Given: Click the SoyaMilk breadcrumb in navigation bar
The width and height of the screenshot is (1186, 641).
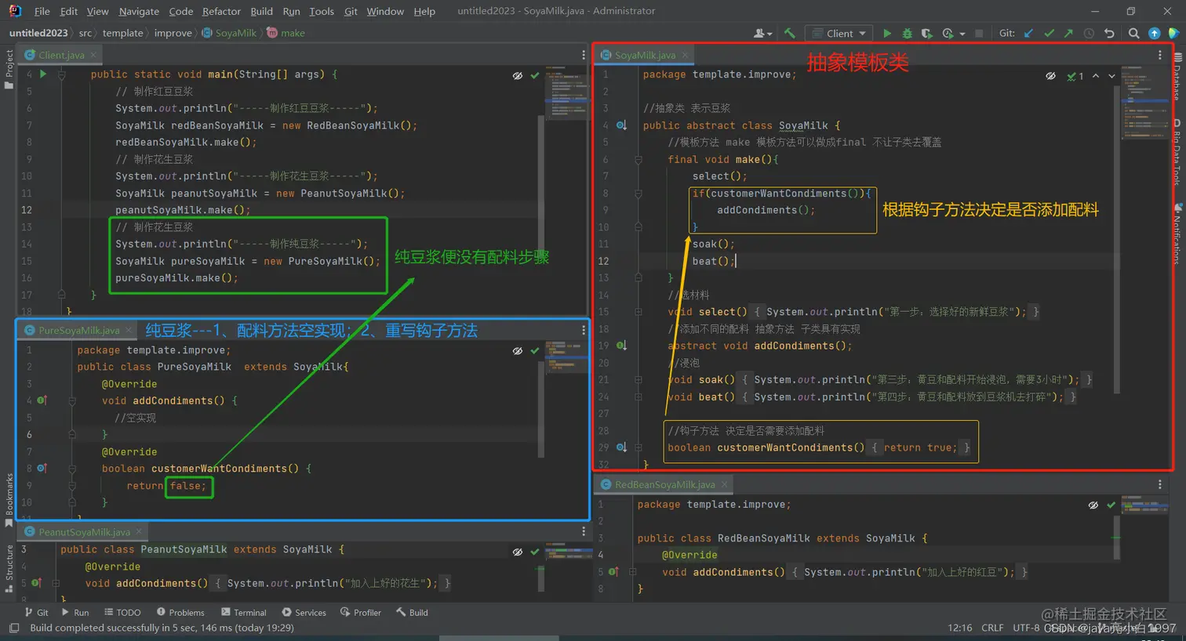Looking at the screenshot, I should point(229,33).
